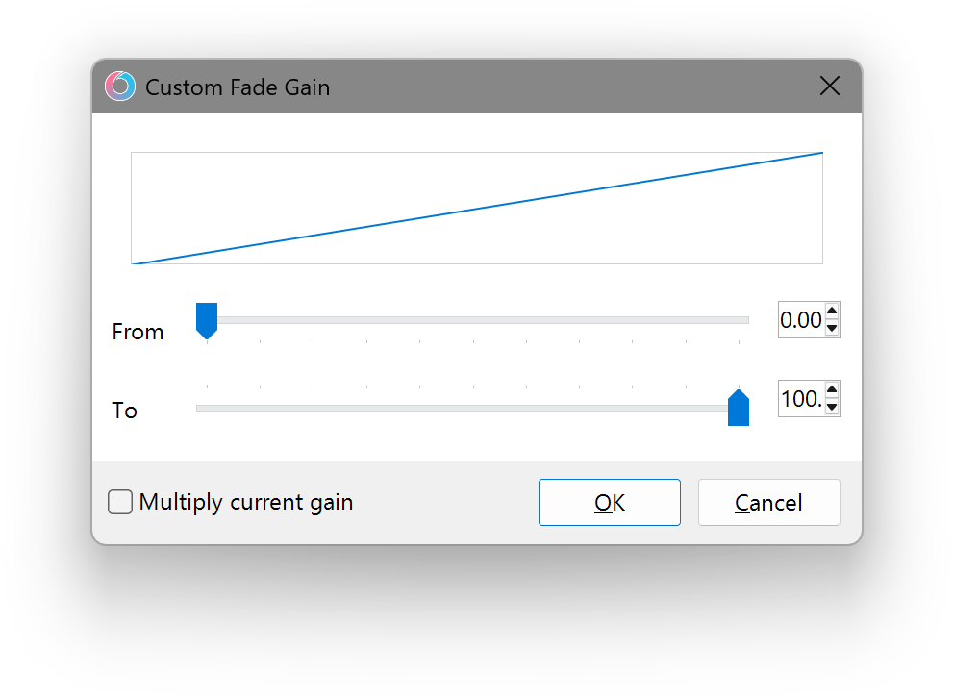The image size is (954, 698).
Task: Click the From value input field
Action: click(801, 320)
